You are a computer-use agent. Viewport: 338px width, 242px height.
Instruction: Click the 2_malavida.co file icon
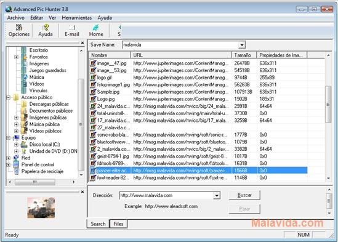click(93, 149)
